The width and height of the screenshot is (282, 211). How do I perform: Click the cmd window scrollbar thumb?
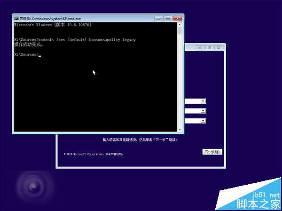(x=180, y=31)
